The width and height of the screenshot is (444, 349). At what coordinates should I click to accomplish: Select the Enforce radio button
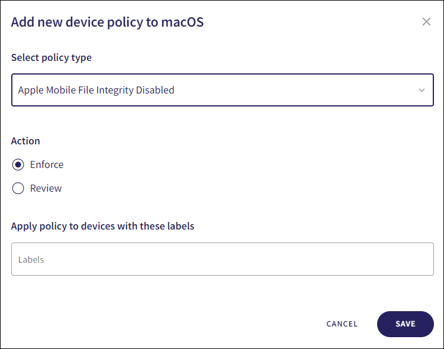pos(18,164)
